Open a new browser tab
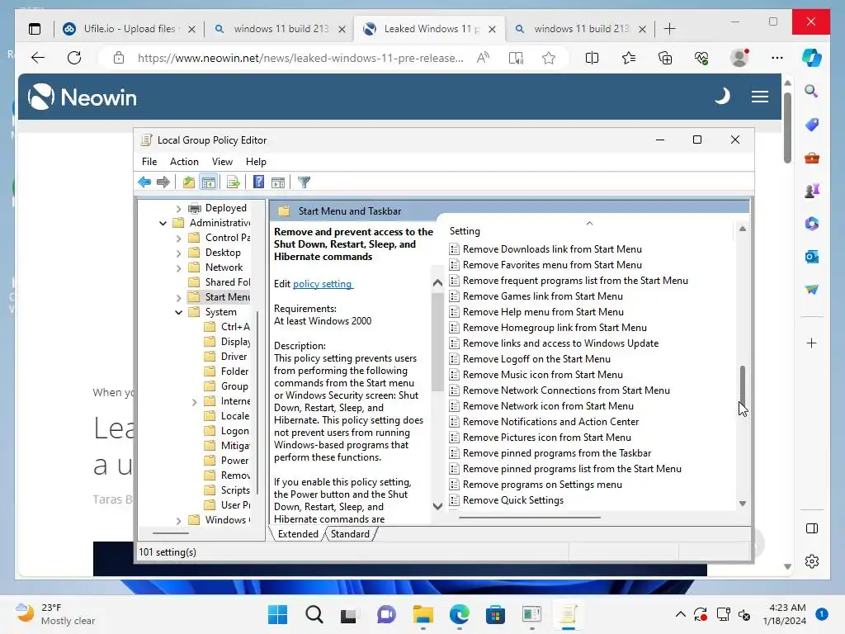The width and height of the screenshot is (845, 634). pyautogui.click(x=669, y=29)
